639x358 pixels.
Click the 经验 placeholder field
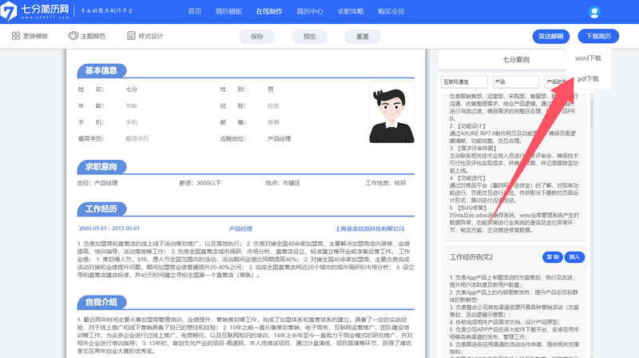(273, 105)
